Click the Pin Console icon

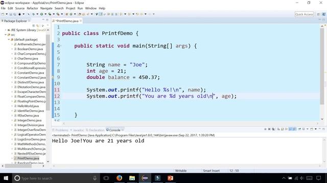click(x=299, y=129)
